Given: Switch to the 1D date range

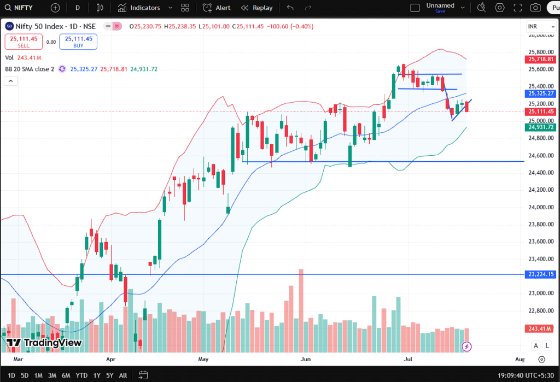Looking at the screenshot, I should 11,375.
